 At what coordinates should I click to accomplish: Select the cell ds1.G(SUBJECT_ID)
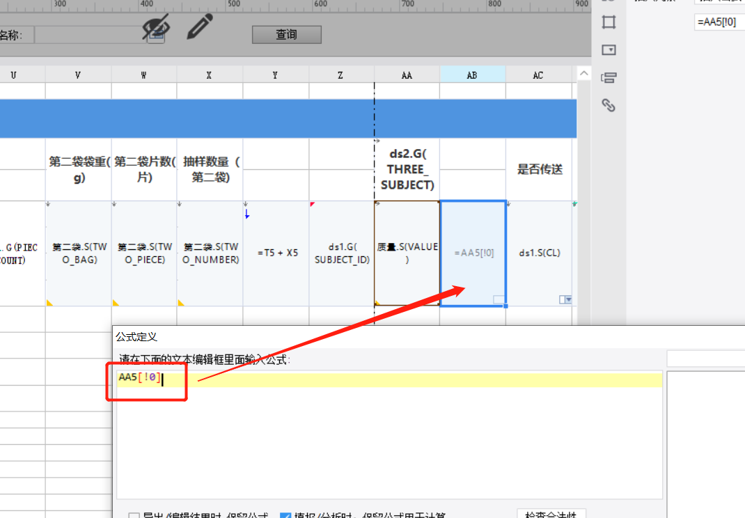tap(341, 253)
